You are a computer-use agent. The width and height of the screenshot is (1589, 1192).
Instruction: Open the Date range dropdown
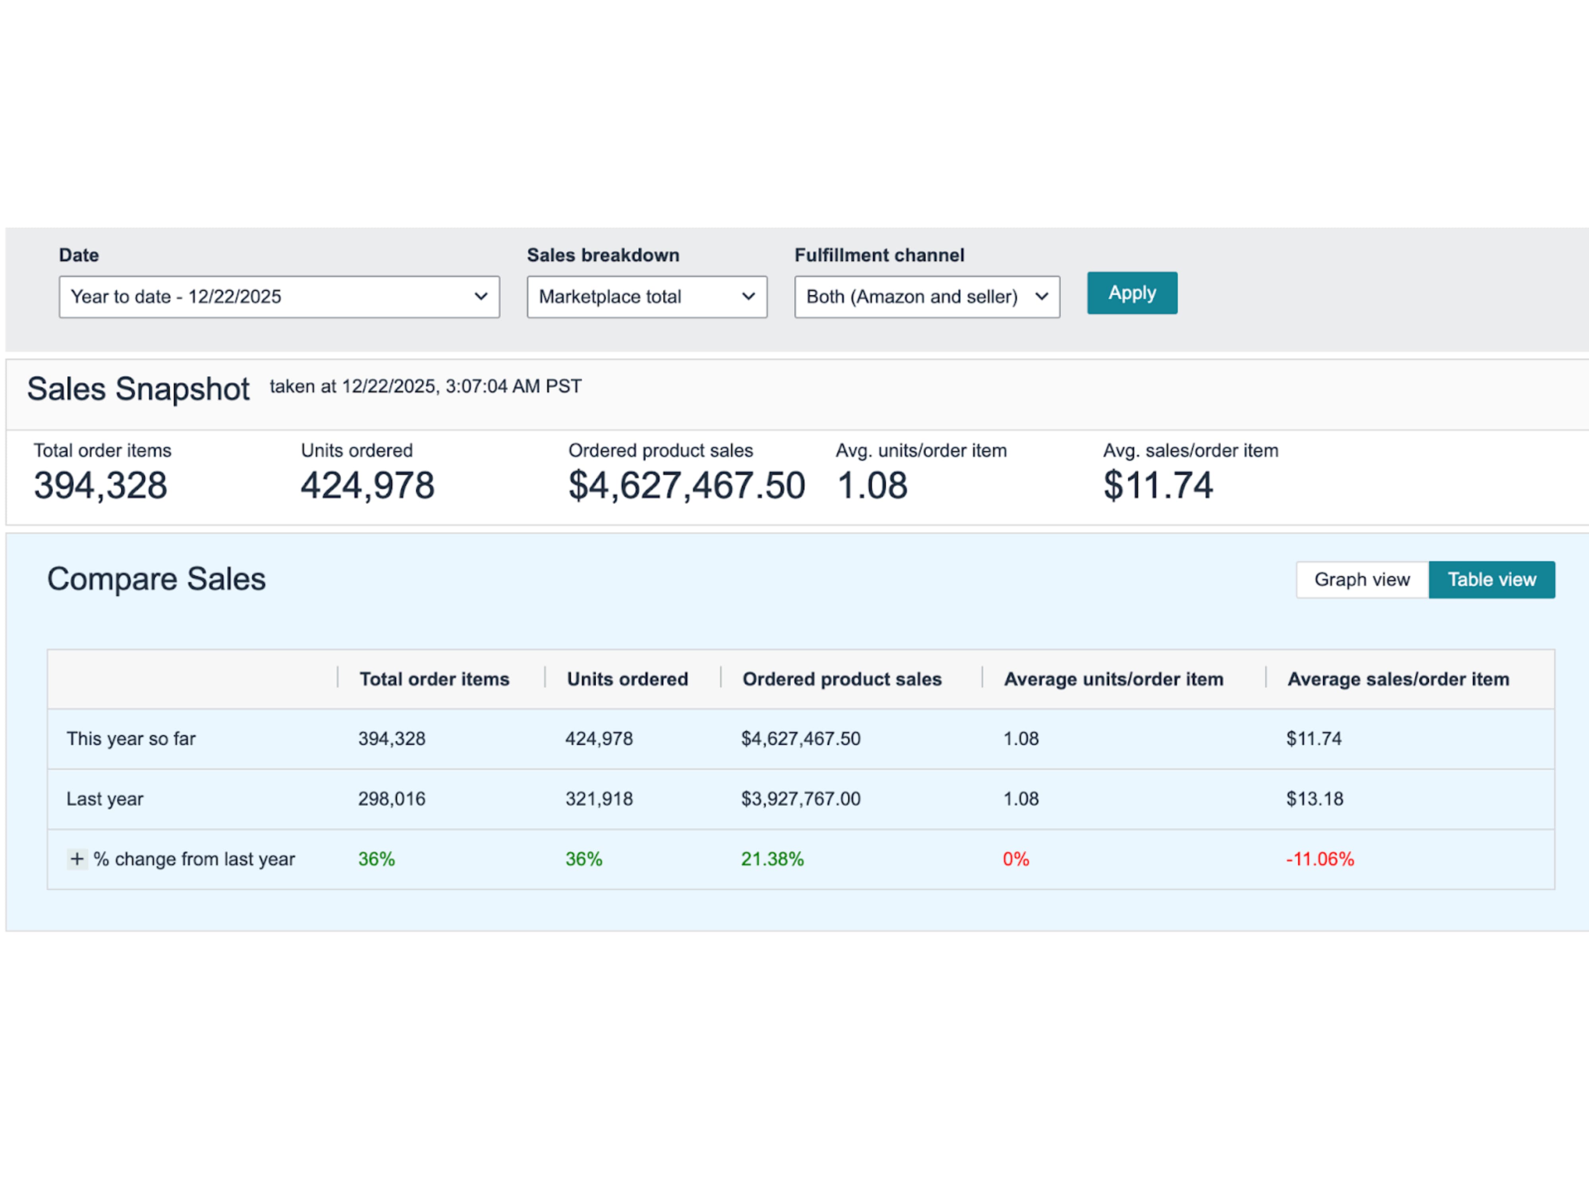pos(279,297)
